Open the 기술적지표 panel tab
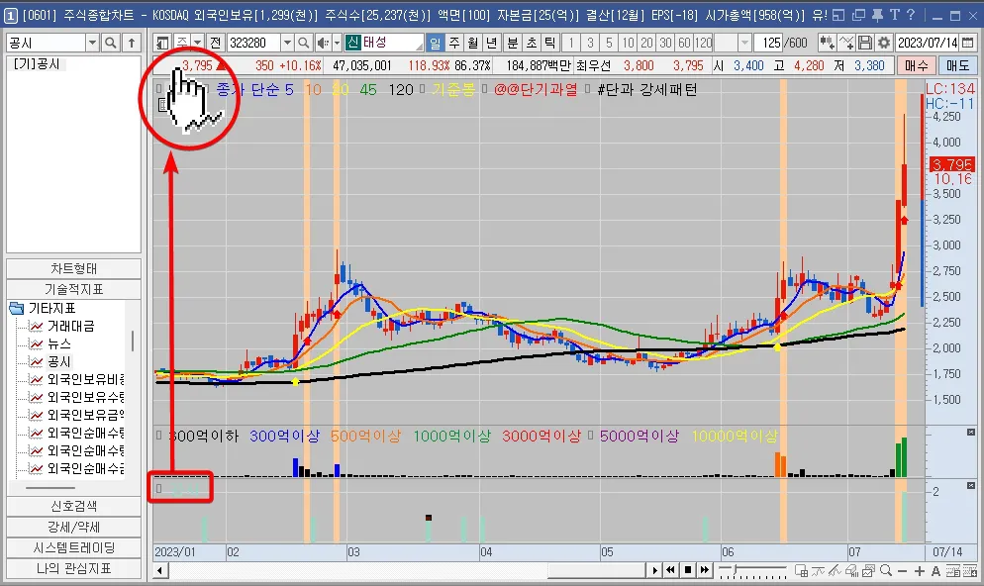The height and width of the screenshot is (586, 984). (x=73, y=289)
